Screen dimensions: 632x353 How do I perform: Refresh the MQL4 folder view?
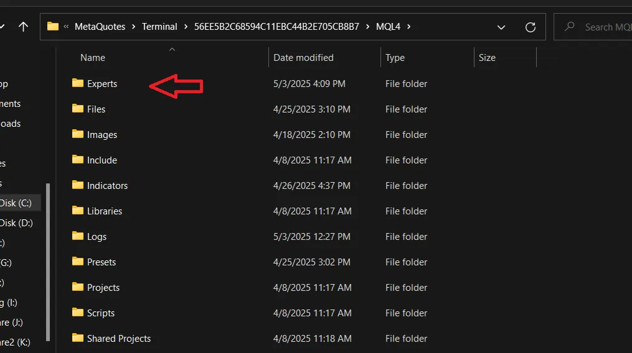coord(531,27)
